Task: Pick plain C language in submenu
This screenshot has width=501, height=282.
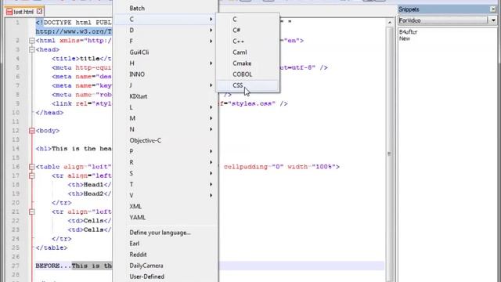Action: [x=247, y=19]
